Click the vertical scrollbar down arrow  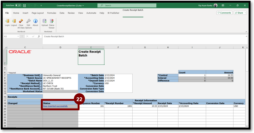pos(247,126)
